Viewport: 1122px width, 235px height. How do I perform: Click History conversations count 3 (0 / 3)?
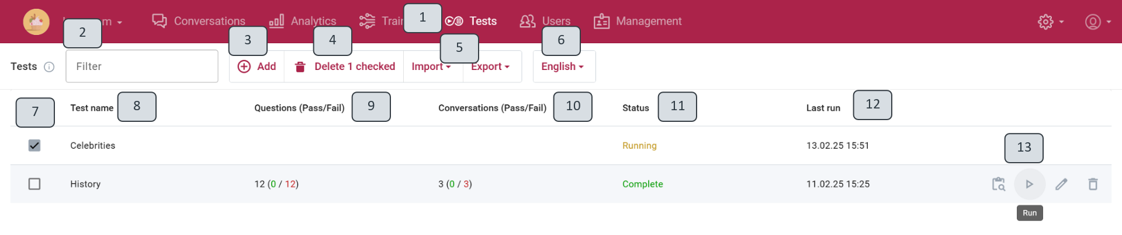pyautogui.click(x=455, y=184)
